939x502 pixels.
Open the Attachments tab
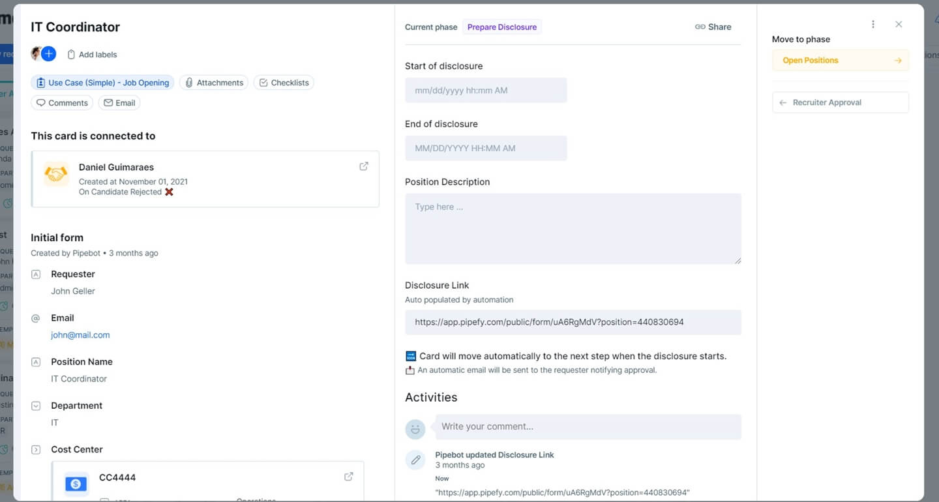[x=214, y=83]
